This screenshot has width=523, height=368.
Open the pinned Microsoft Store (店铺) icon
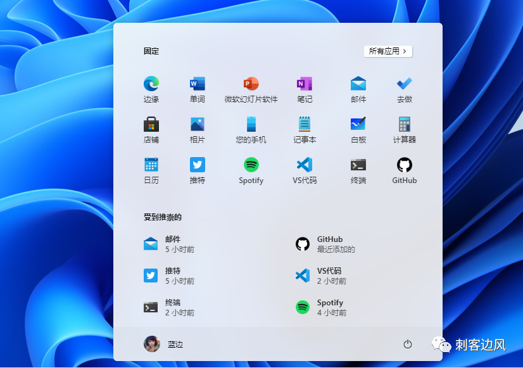coord(151,124)
